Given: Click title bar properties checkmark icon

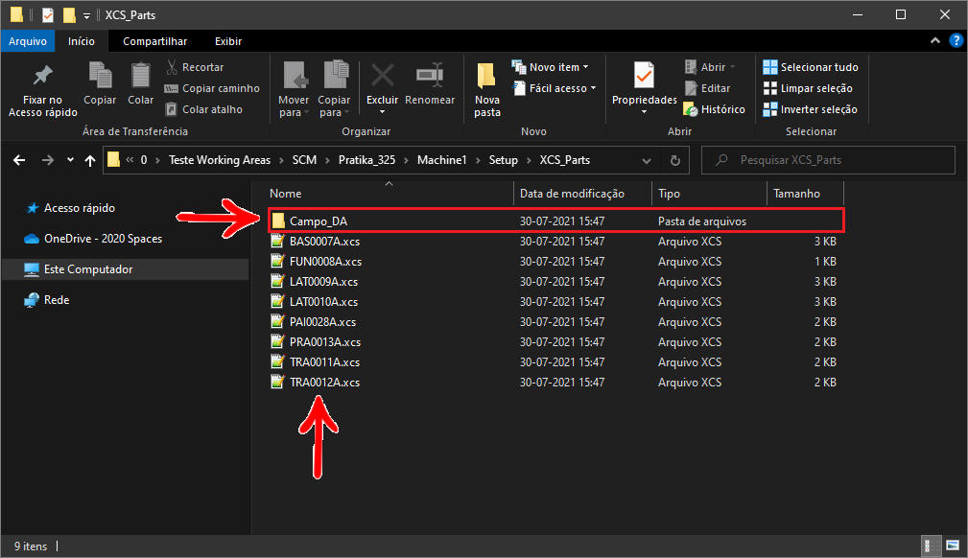Looking at the screenshot, I should tap(48, 14).
